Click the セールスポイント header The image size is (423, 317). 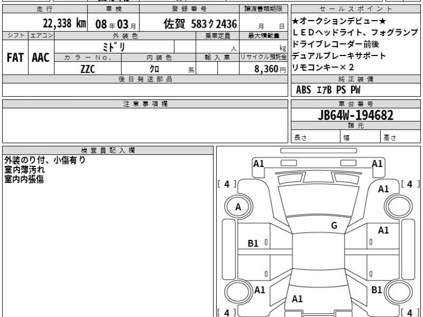tap(356, 9)
